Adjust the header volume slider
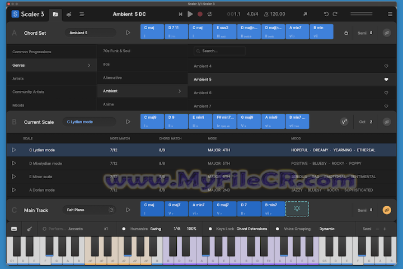403x269 pixels. (362, 14)
